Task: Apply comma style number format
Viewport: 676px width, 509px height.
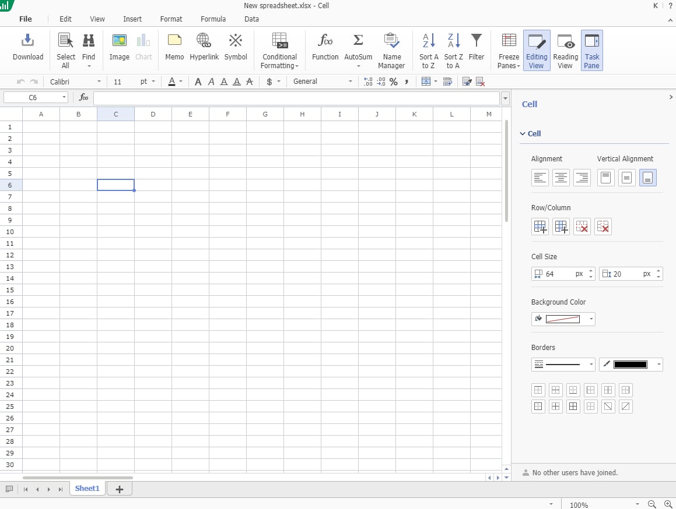Action: coord(407,82)
